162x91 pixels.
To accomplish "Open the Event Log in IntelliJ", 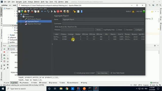I will pos(154,83).
